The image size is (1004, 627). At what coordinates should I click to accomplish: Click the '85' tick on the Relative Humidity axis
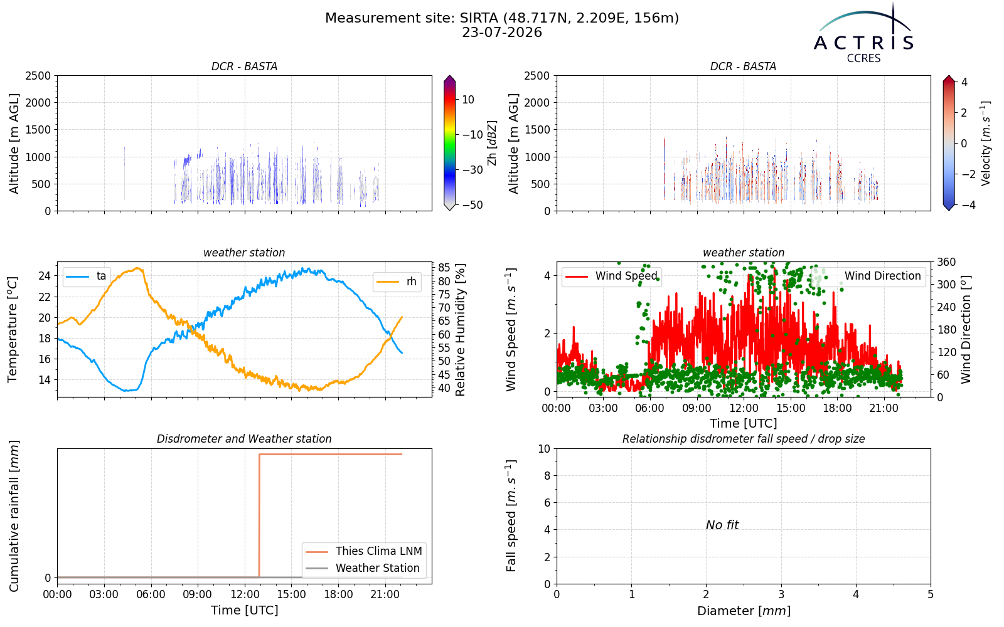pos(444,268)
